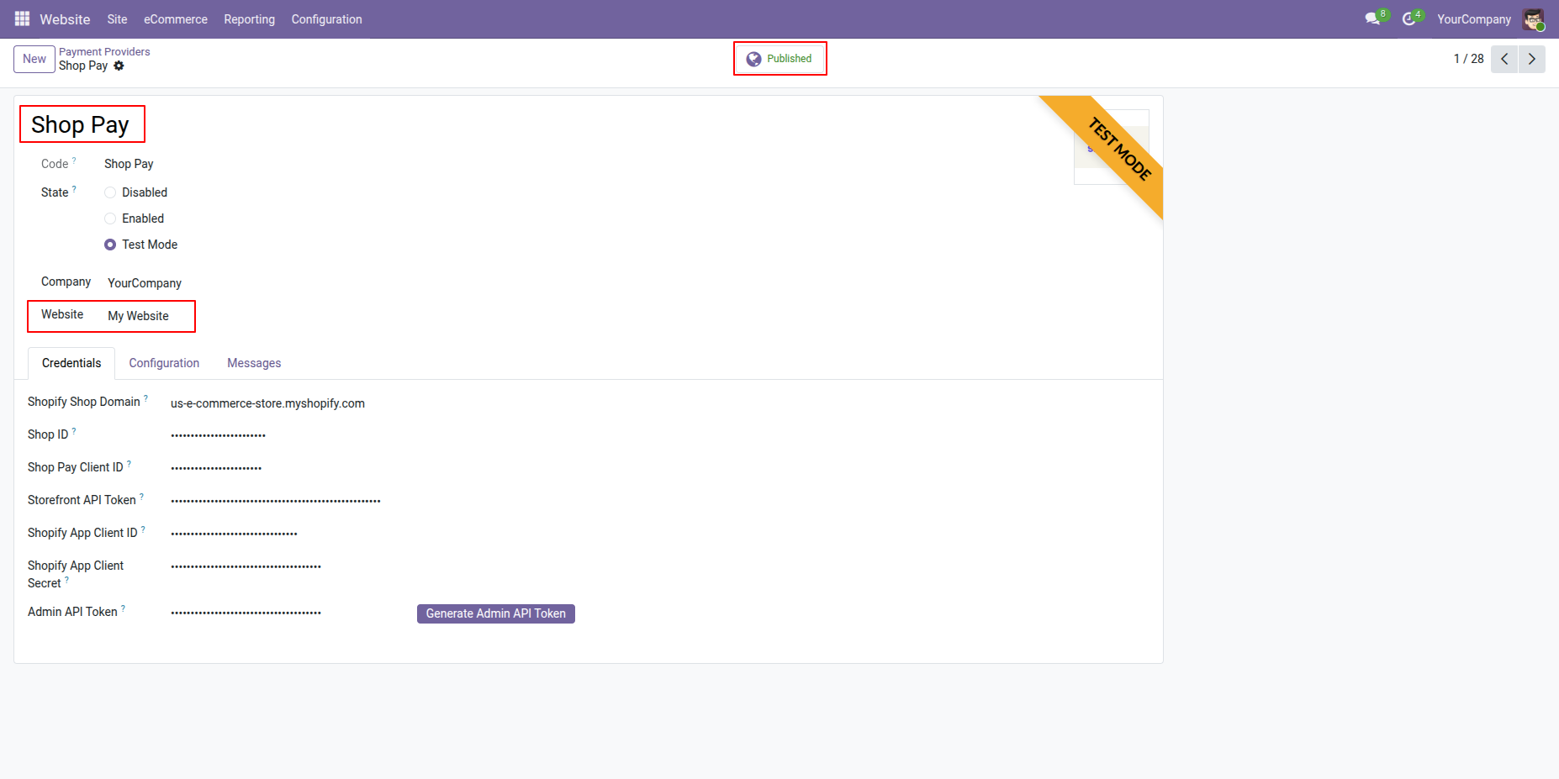The image size is (1559, 779).
Task: Click the Shopify App Client ID field
Action: (235, 534)
